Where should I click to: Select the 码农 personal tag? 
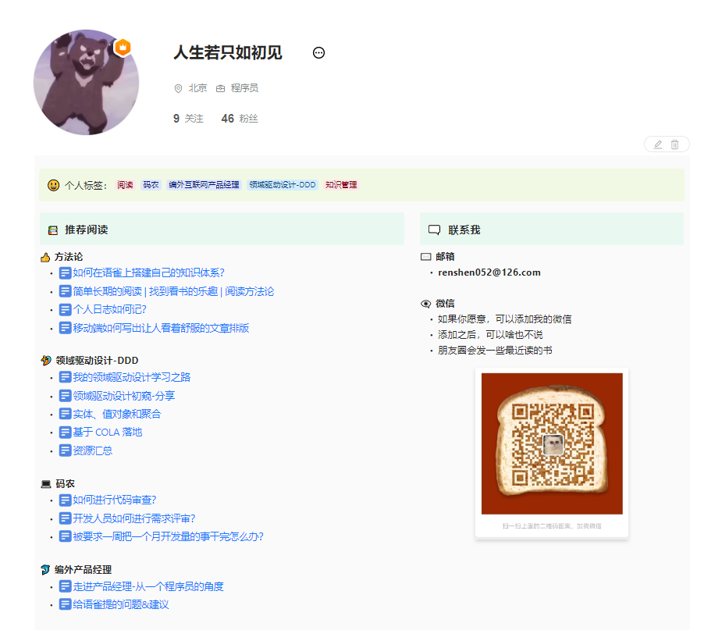(151, 185)
